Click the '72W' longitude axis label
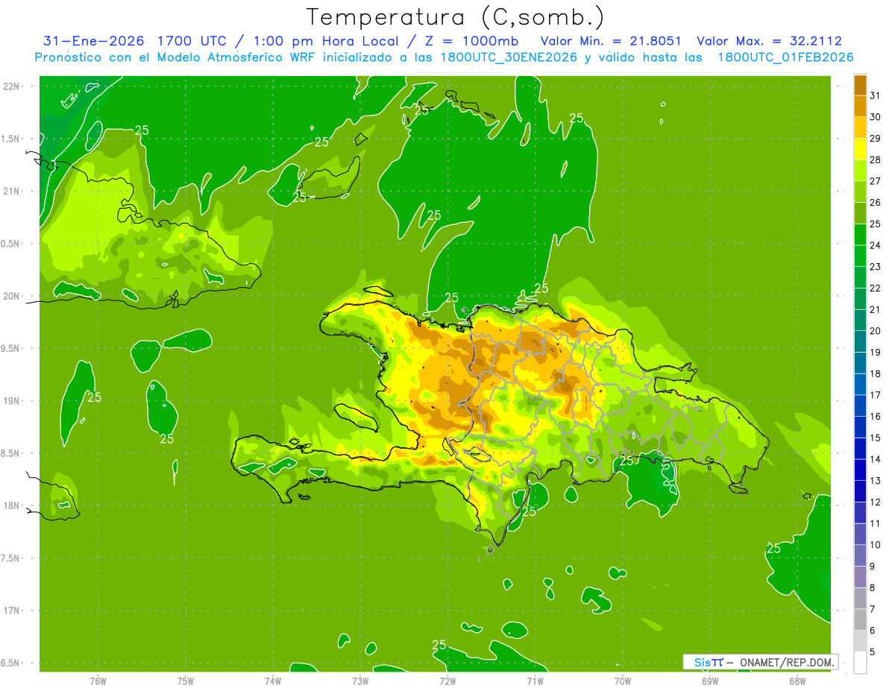The height and width of the screenshot is (691, 895). 447,681
